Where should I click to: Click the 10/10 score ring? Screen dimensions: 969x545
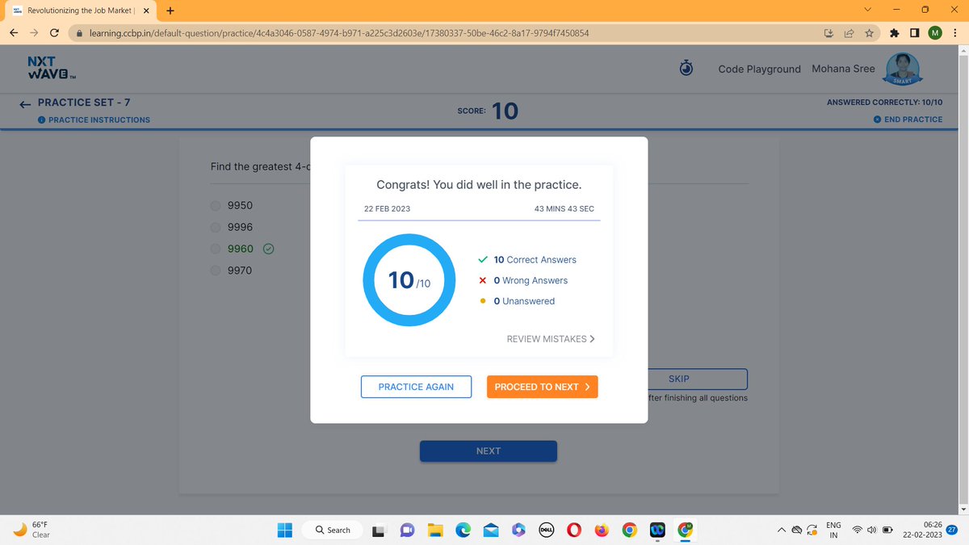(x=409, y=279)
